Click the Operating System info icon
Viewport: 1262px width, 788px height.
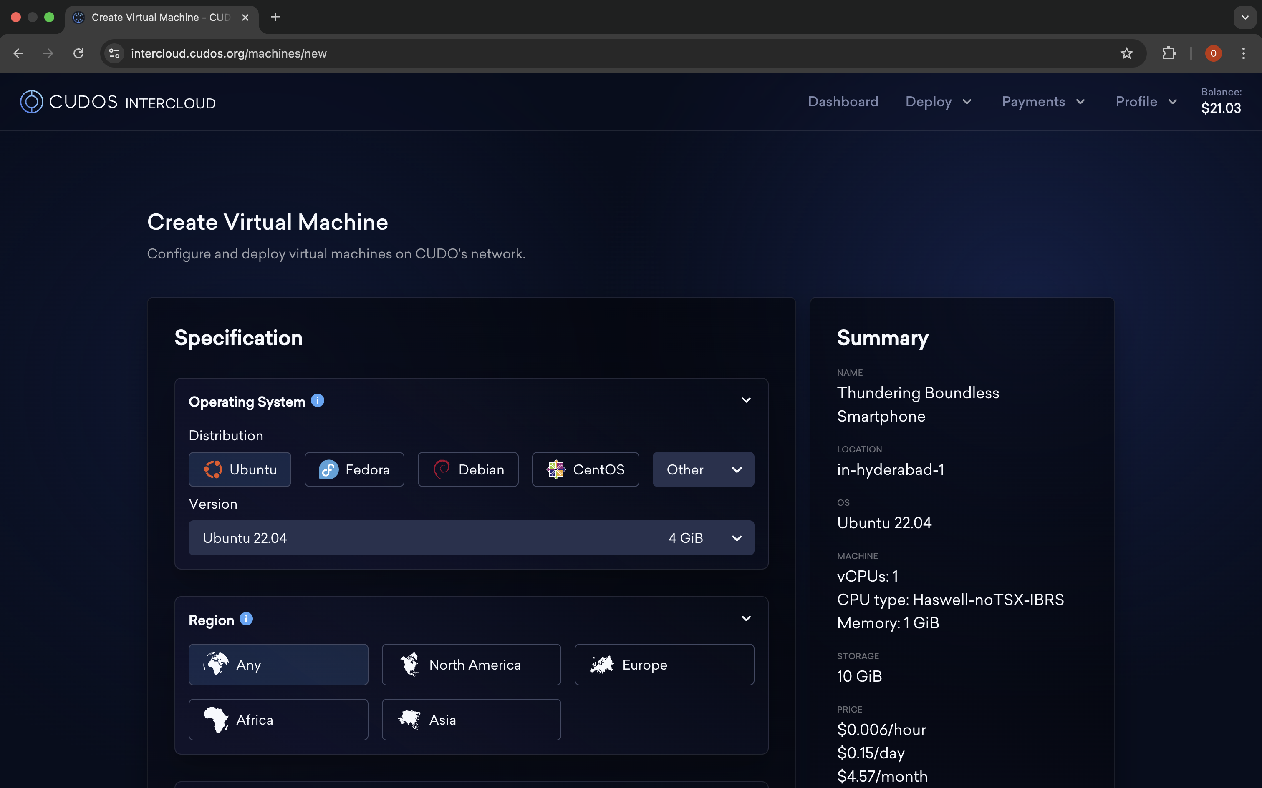pyautogui.click(x=318, y=400)
